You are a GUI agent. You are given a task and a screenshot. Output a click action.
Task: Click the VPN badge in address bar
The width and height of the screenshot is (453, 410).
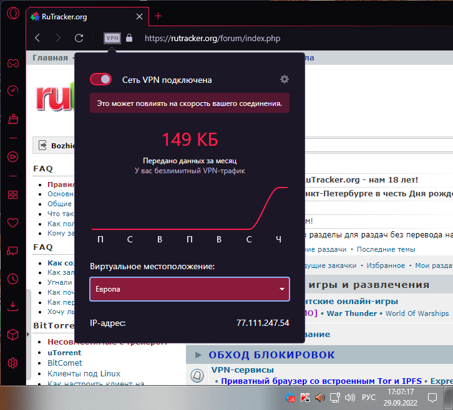[112, 38]
